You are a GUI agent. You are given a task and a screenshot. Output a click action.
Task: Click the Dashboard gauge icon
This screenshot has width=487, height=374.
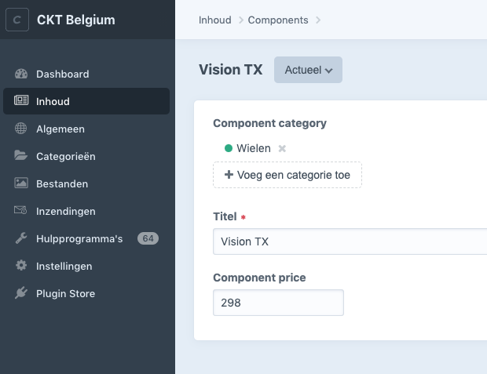[21, 74]
